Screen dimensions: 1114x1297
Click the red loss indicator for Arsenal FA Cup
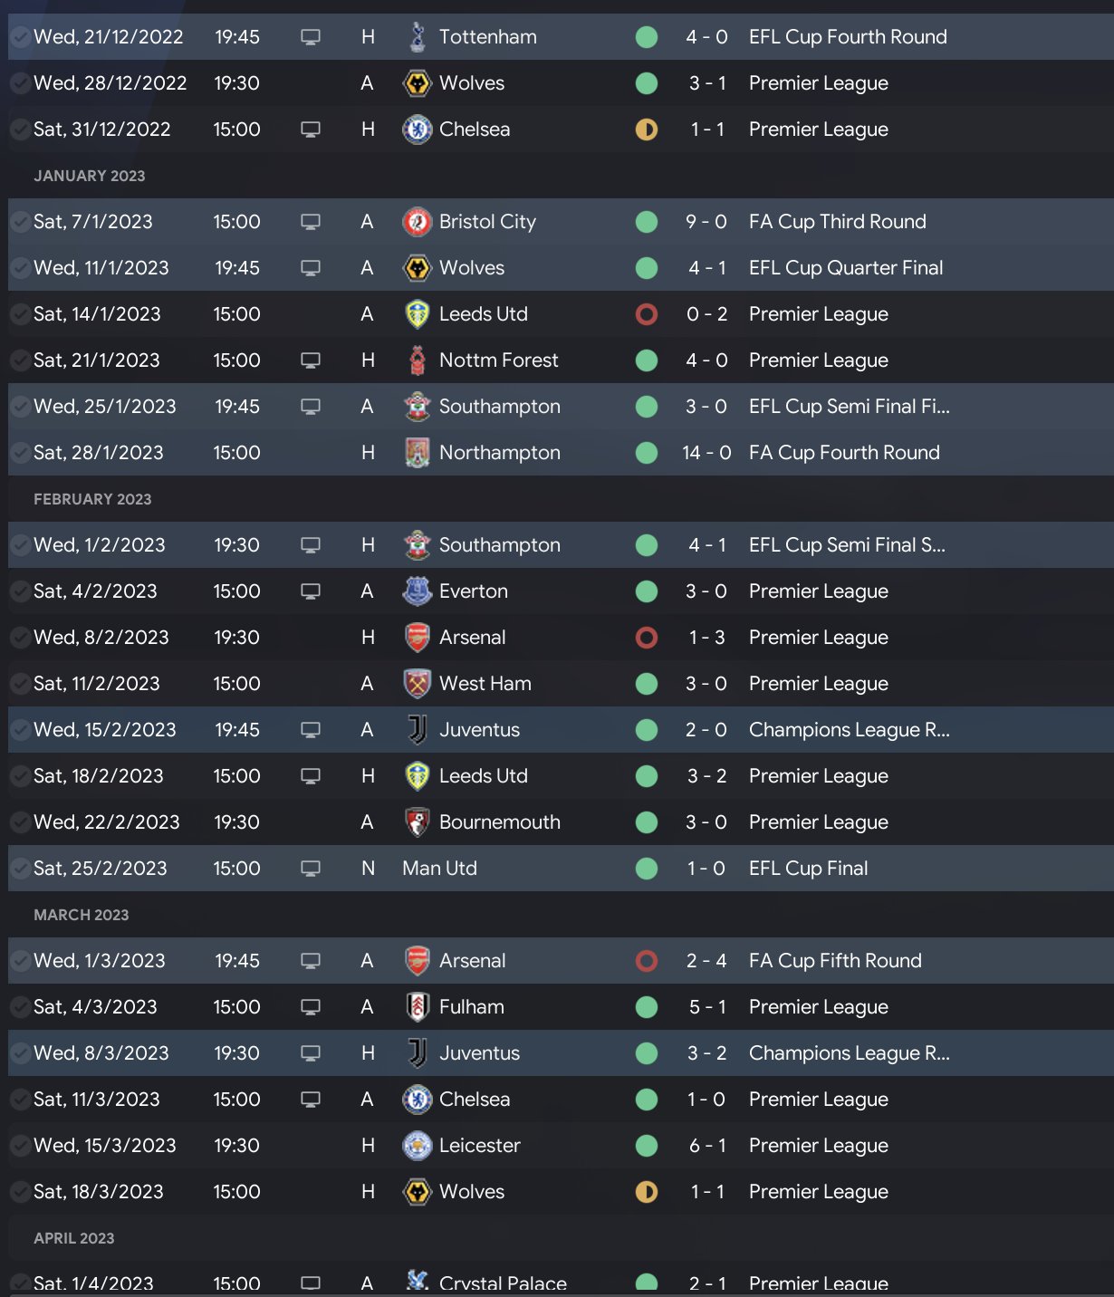(647, 961)
